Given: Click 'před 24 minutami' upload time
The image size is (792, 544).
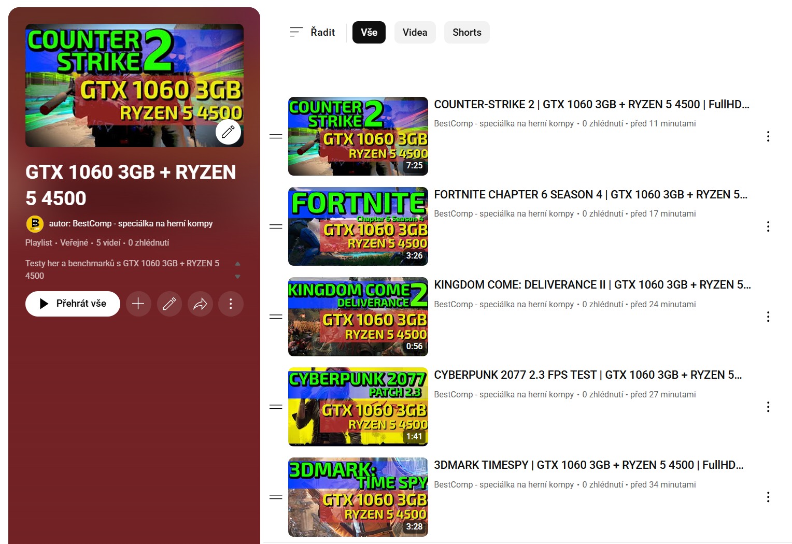Looking at the screenshot, I should (663, 305).
